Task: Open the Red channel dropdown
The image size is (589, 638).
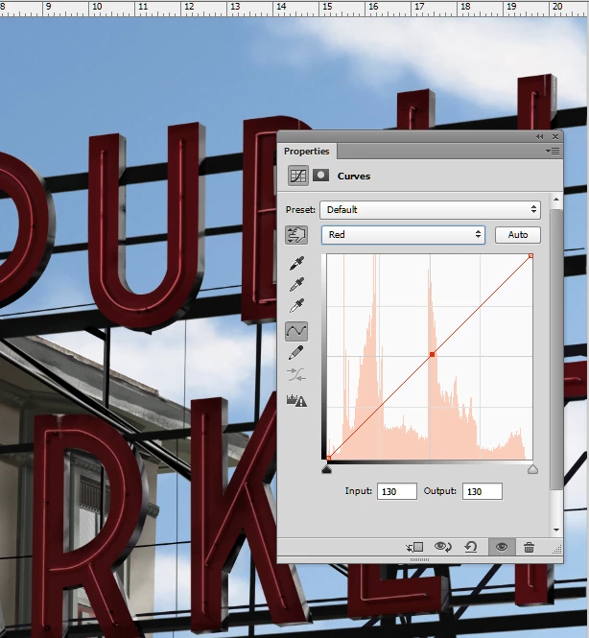Action: [403, 235]
